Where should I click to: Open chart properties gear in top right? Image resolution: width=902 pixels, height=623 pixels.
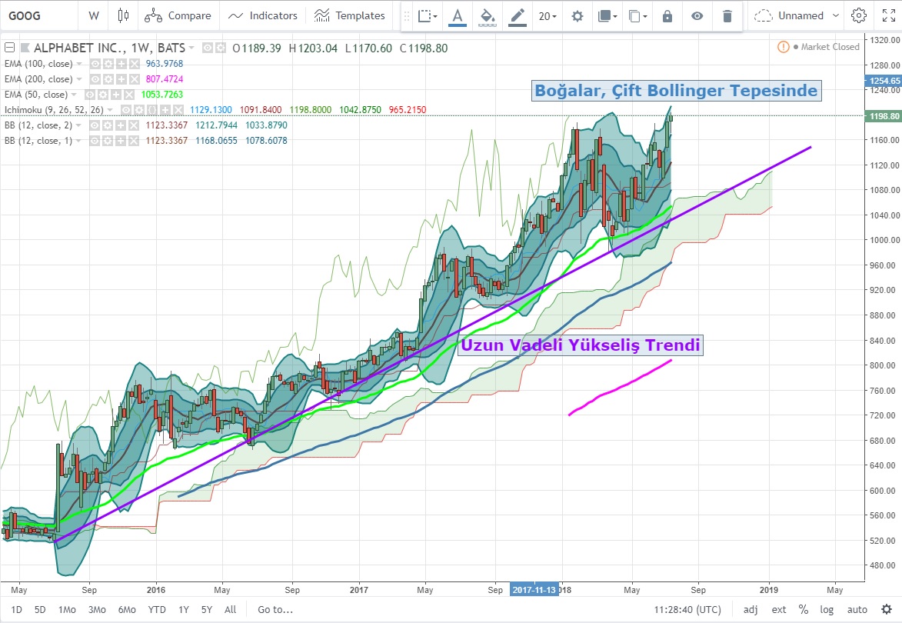[859, 15]
